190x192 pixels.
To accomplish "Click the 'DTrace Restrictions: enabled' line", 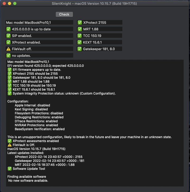I will point(36,121).
